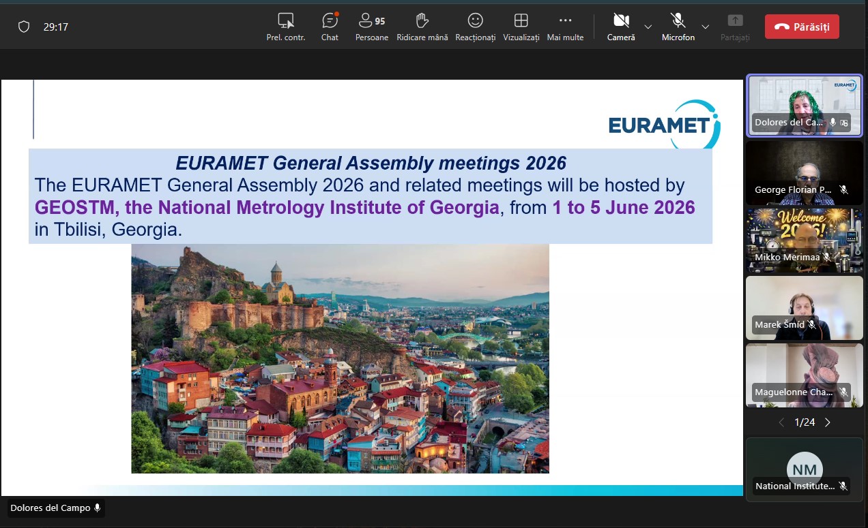The height and width of the screenshot is (528, 868).
Task: Go to previous participants page
Action: click(782, 422)
